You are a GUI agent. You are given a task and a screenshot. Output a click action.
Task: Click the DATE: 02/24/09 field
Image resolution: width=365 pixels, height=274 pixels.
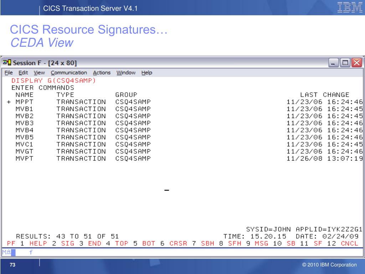click(327, 237)
